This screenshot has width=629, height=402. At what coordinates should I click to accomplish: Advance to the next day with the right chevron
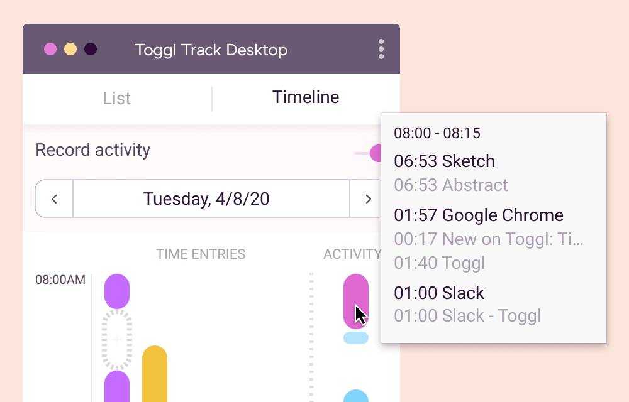coord(368,198)
